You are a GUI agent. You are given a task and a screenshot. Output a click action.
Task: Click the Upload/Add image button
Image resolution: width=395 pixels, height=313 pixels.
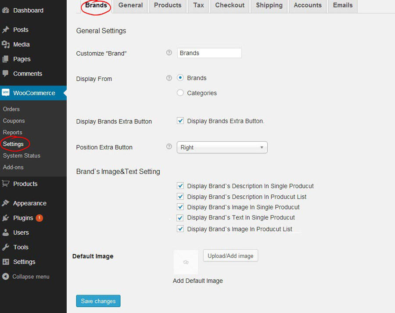(x=230, y=256)
